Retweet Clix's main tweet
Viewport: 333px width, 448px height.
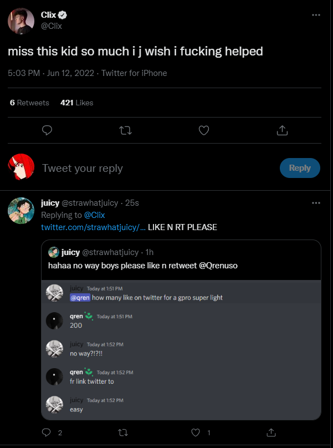126,130
